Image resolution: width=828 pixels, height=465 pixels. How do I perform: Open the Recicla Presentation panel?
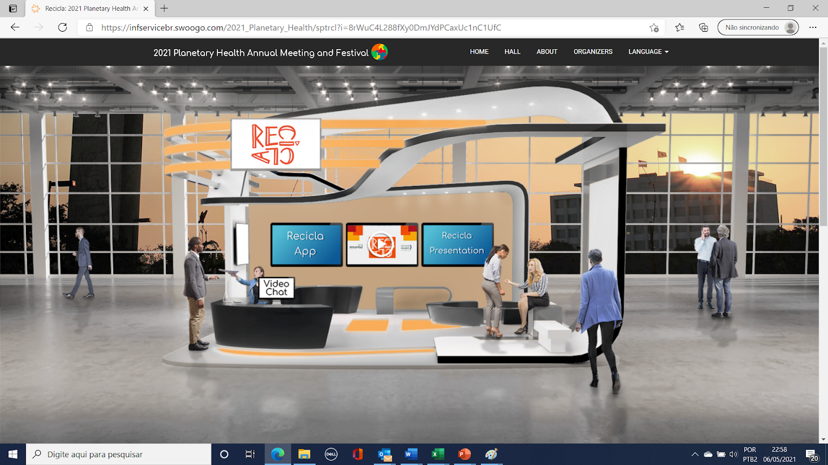457,244
